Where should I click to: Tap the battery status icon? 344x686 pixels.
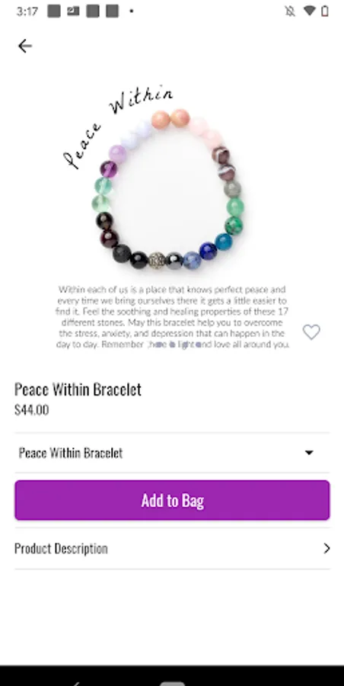pos(324,11)
